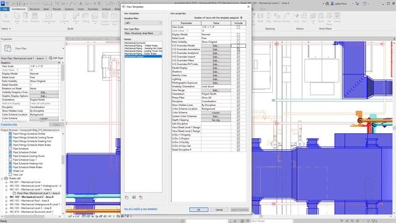This screenshot has width=396, height=223.
Task: Toggle Include checkbox for View Scale
Action: [x=238, y=27]
